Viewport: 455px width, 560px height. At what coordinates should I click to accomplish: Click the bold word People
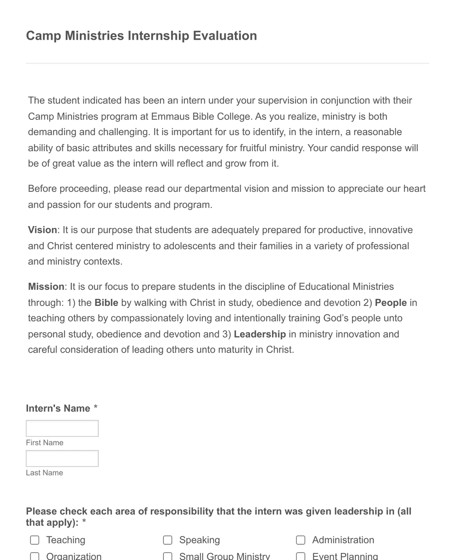[390, 302]
